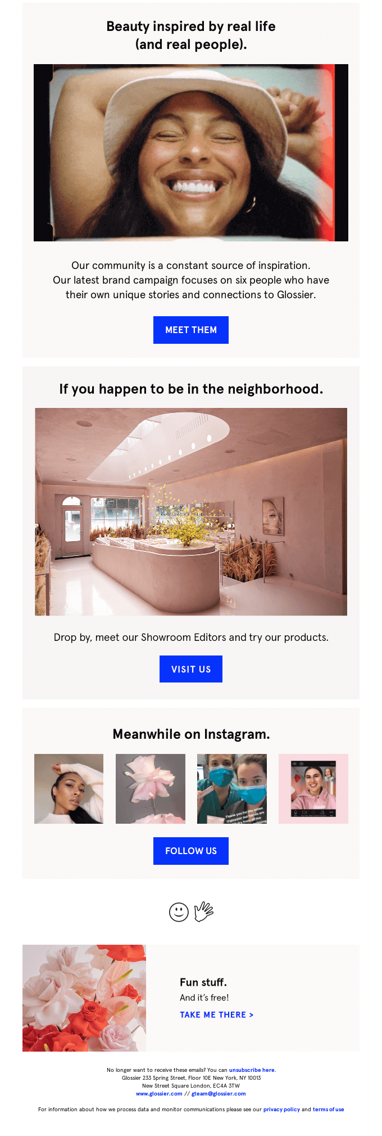Open the terms of use link

tap(328, 1109)
